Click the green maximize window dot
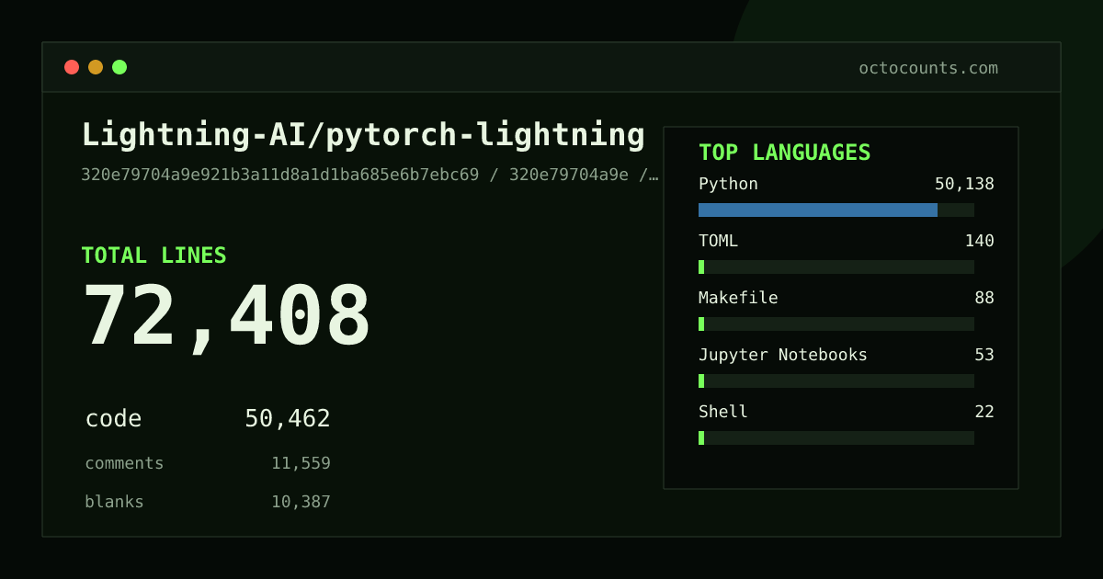This screenshot has height=579, width=1103. (x=119, y=67)
